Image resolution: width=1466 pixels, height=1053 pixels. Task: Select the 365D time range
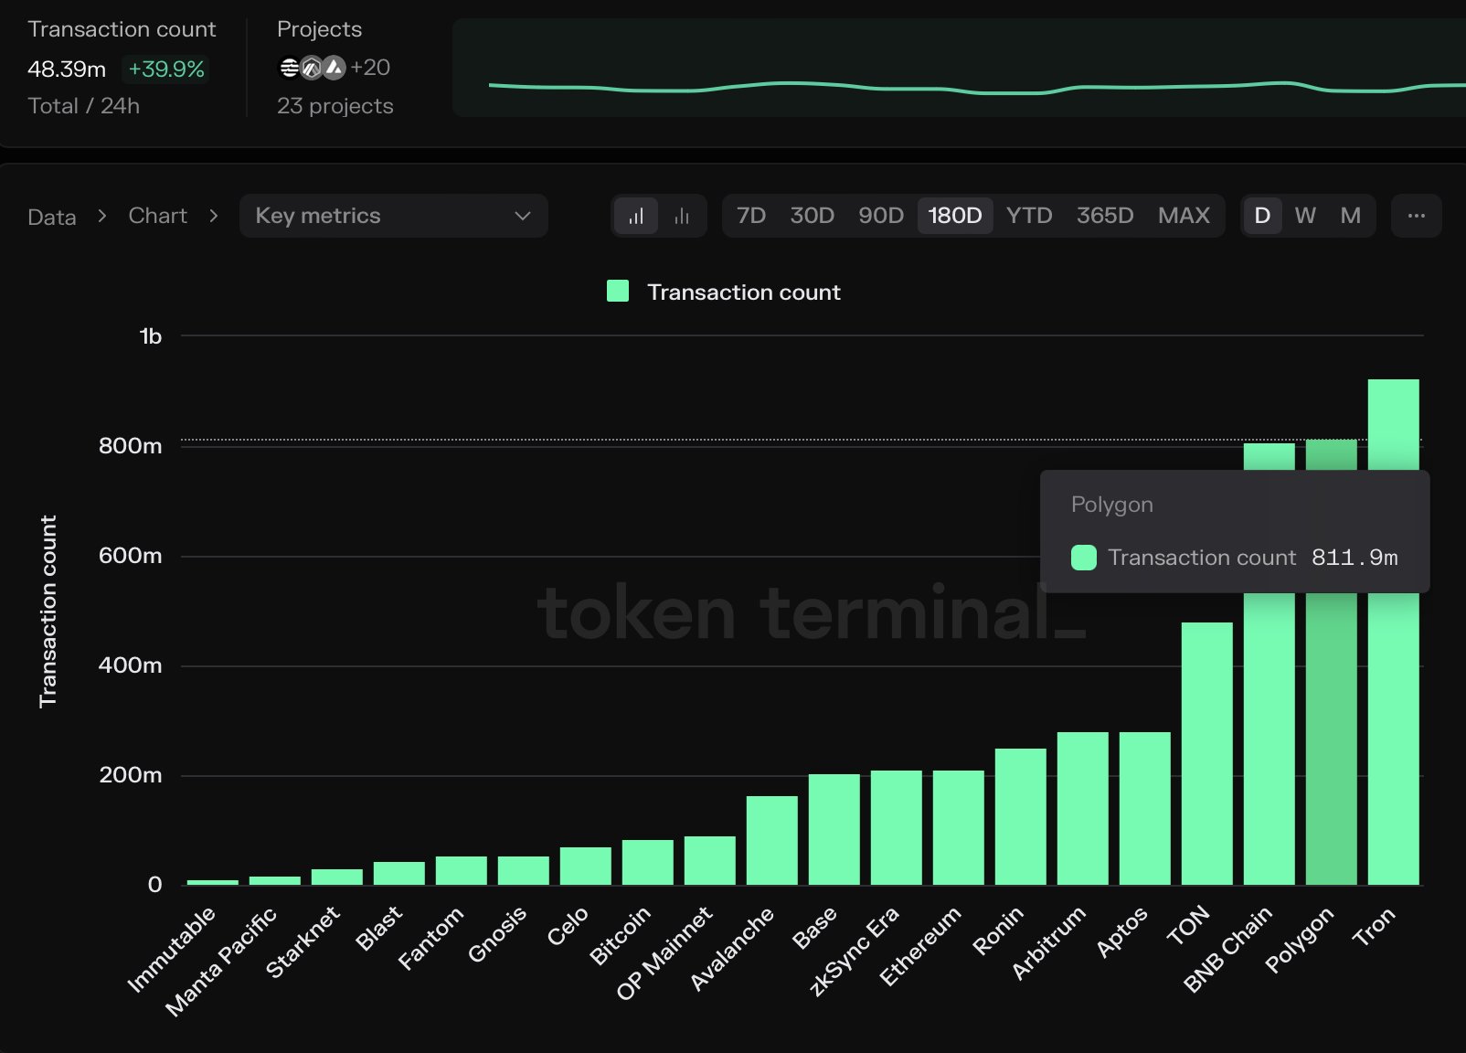pos(1105,216)
